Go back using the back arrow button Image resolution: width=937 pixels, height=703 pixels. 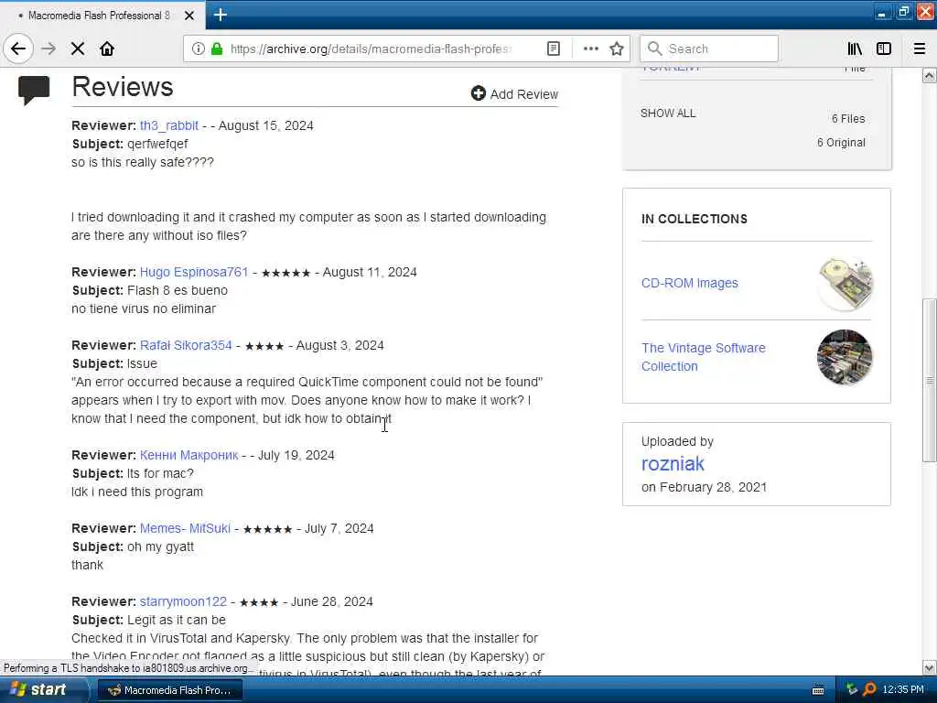[18, 49]
